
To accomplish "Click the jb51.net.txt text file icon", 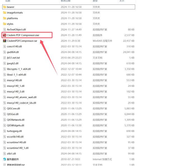I will pos(4,58).
